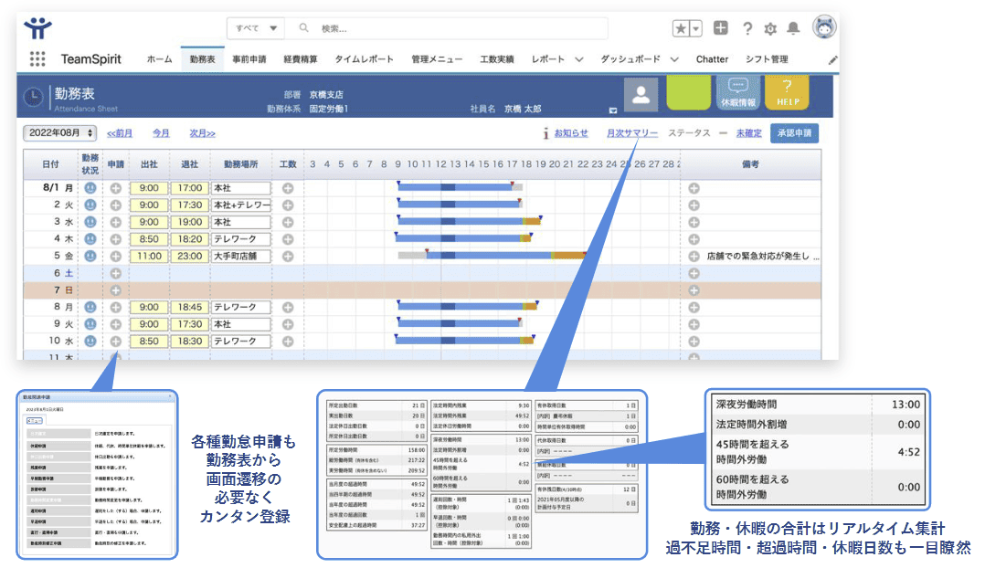This screenshot has height=568, width=985.
Task: Click the global add plus icon
Action: click(x=721, y=28)
